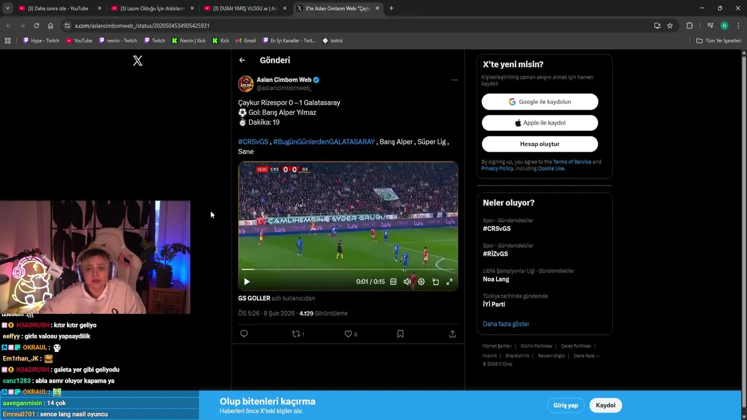Open the Extensions puzzle icon
The height and width of the screenshot is (420, 747).
click(689, 26)
